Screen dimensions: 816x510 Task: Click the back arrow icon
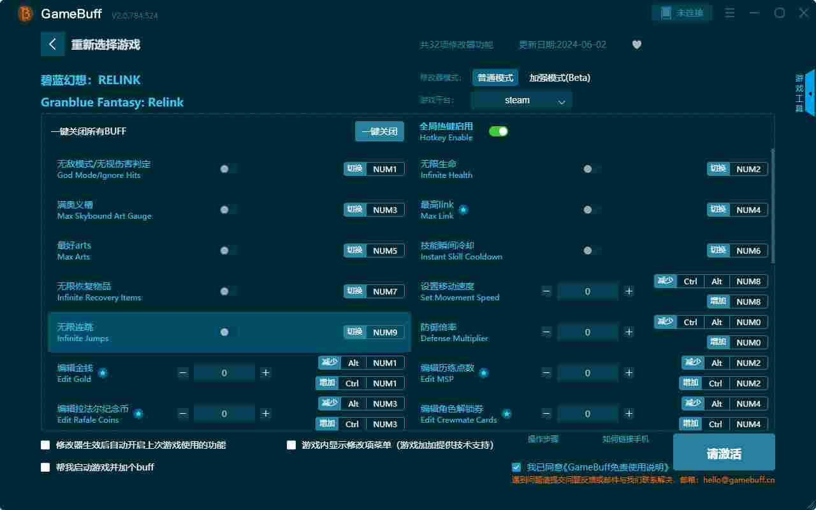click(52, 44)
